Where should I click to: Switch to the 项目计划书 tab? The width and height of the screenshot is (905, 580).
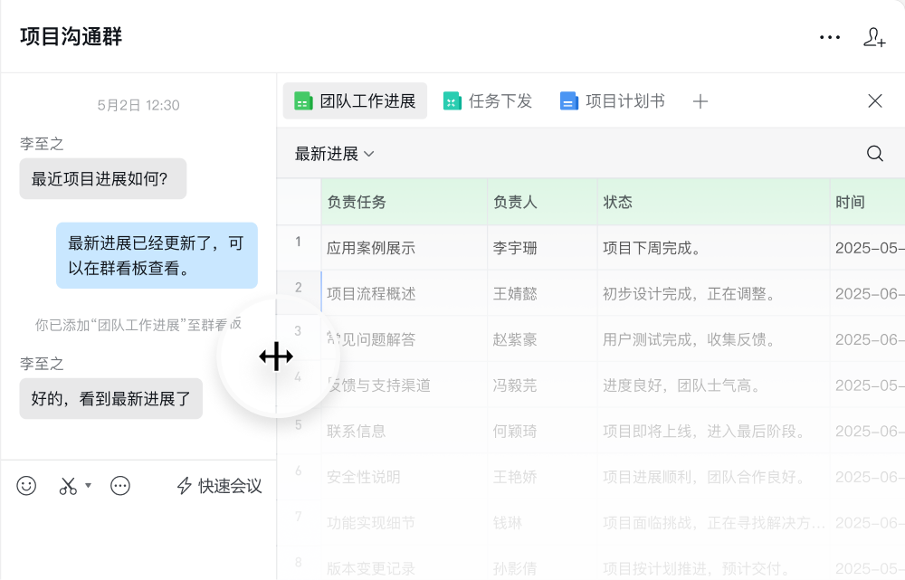point(613,101)
